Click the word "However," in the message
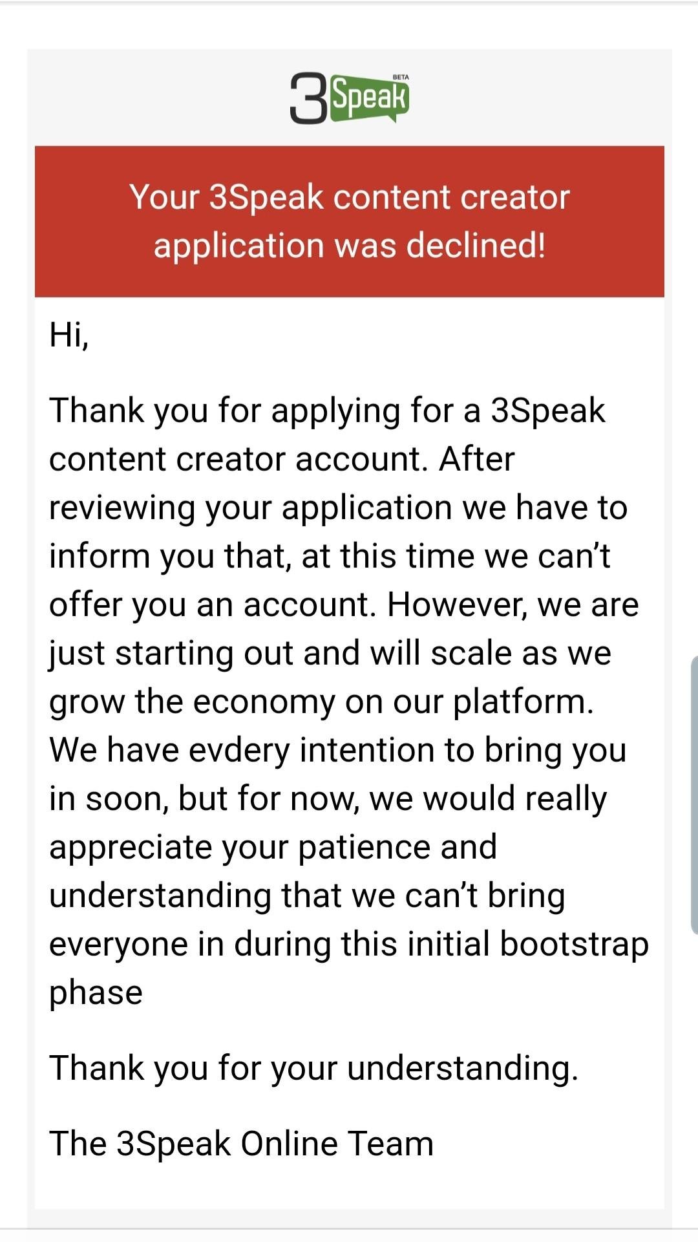 457,605
